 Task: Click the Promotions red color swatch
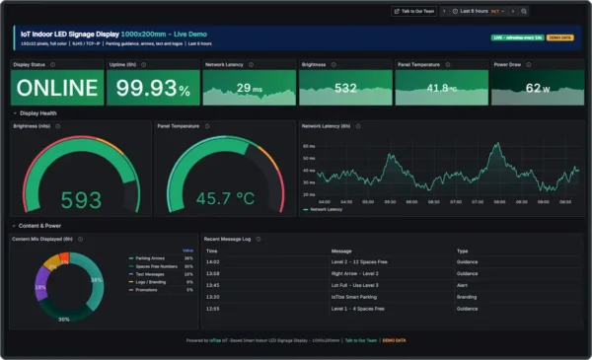click(131, 290)
